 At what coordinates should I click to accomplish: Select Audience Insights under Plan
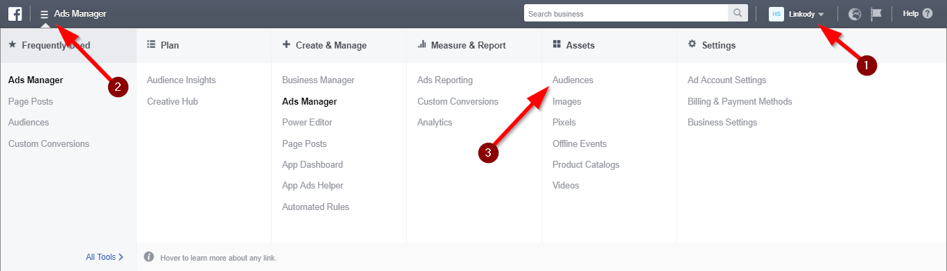point(182,80)
